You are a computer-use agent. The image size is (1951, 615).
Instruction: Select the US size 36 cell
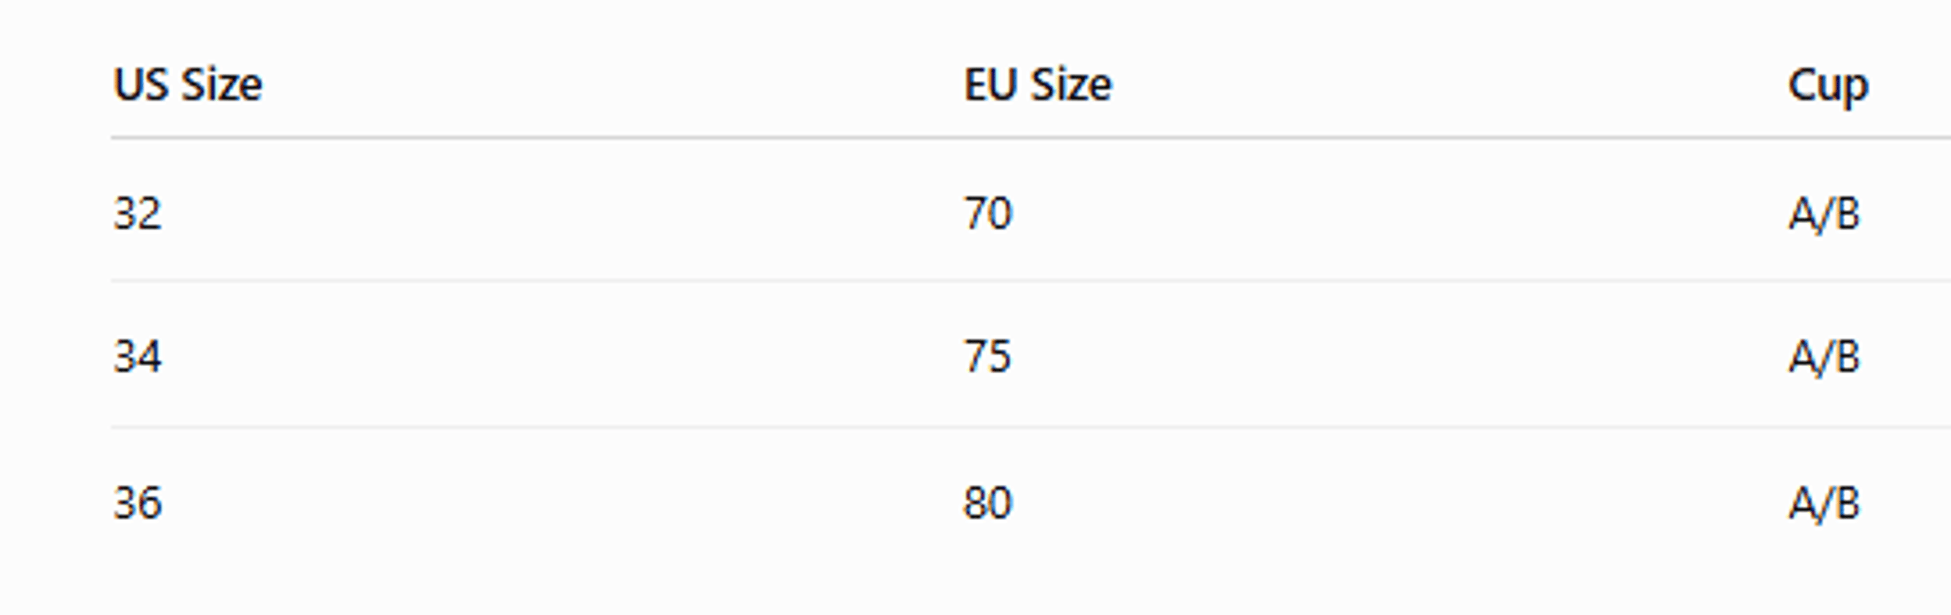click(137, 502)
